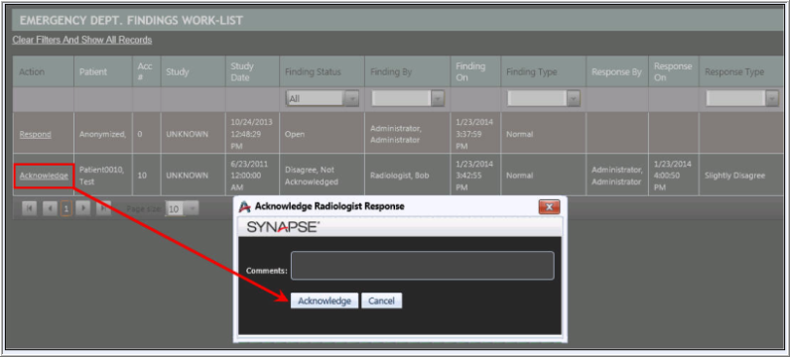The width and height of the screenshot is (790, 357).
Task: Open the Respond link for the Anonymized patient
Action: click(36, 135)
